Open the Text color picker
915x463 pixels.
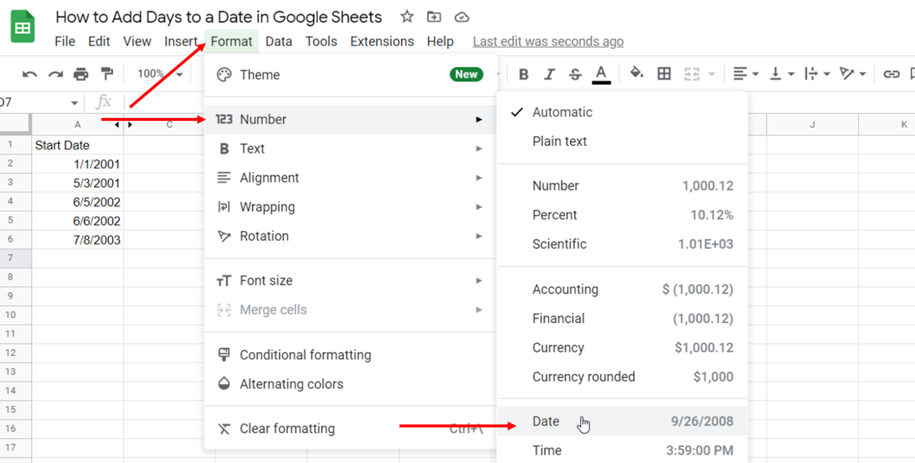[x=601, y=74]
